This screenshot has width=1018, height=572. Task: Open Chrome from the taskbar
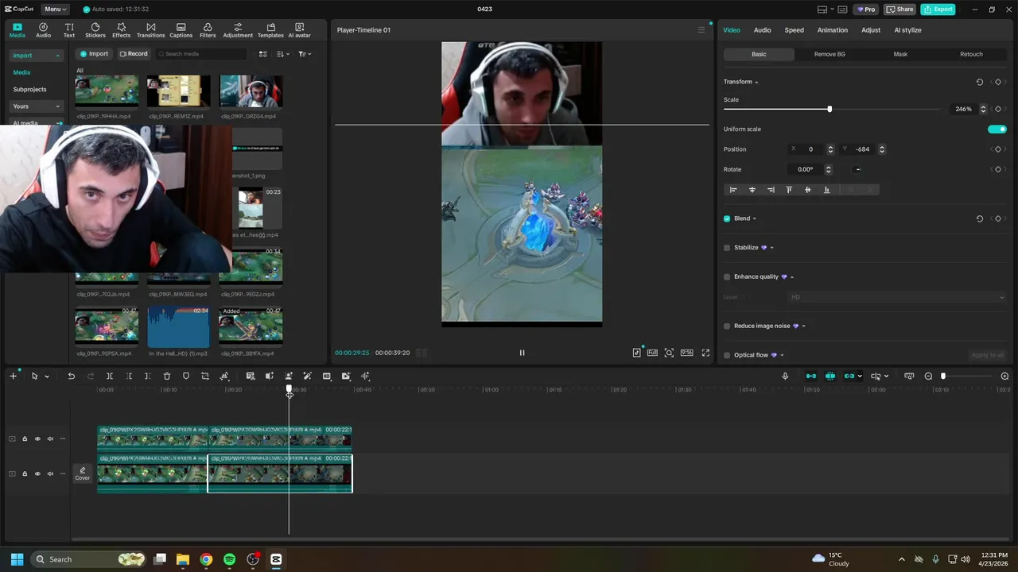206,559
